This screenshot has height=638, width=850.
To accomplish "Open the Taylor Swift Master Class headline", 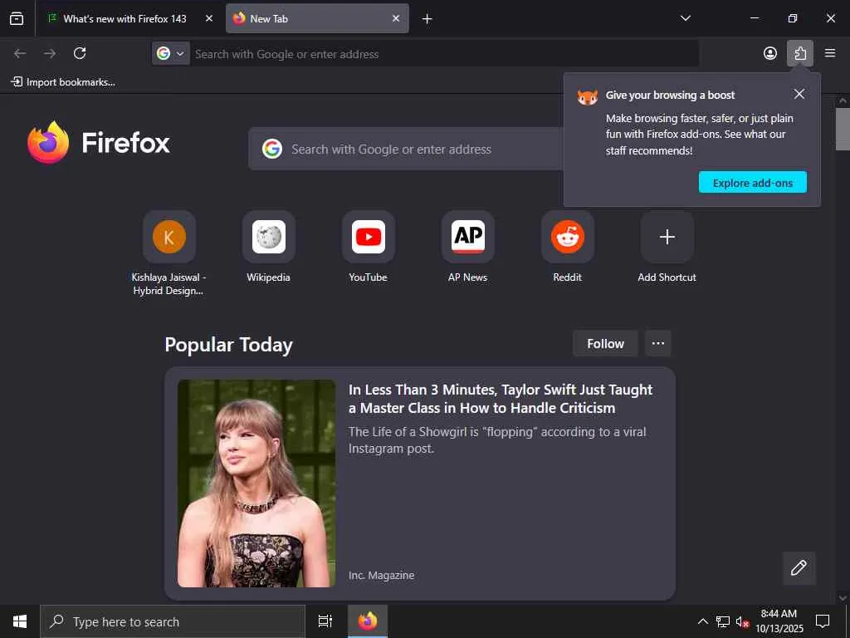I will tap(501, 399).
